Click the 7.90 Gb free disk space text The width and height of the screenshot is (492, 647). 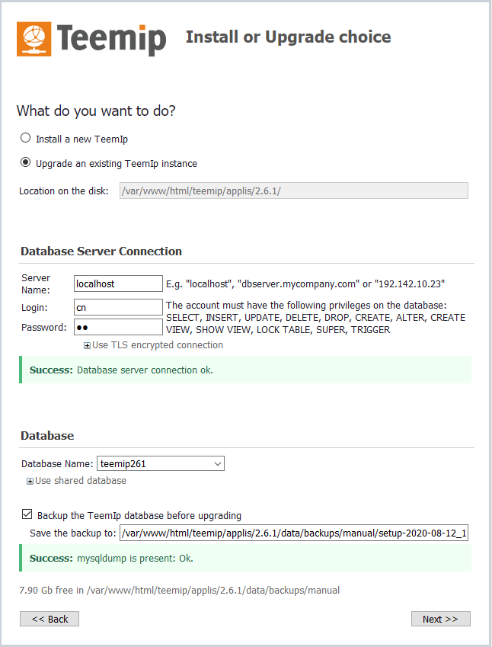(180, 591)
